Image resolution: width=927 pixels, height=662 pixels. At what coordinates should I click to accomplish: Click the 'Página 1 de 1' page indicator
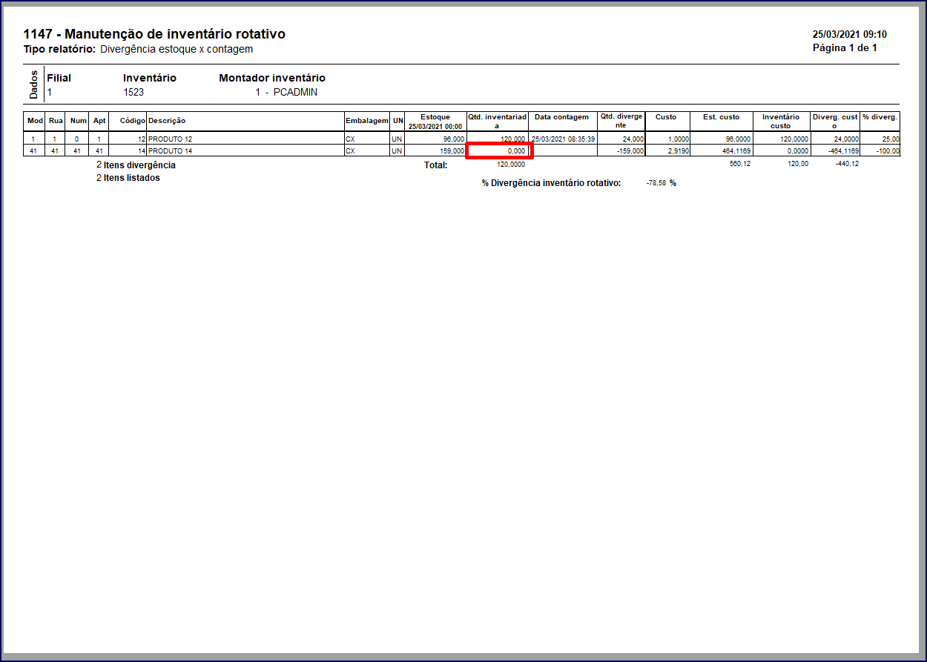(845, 48)
